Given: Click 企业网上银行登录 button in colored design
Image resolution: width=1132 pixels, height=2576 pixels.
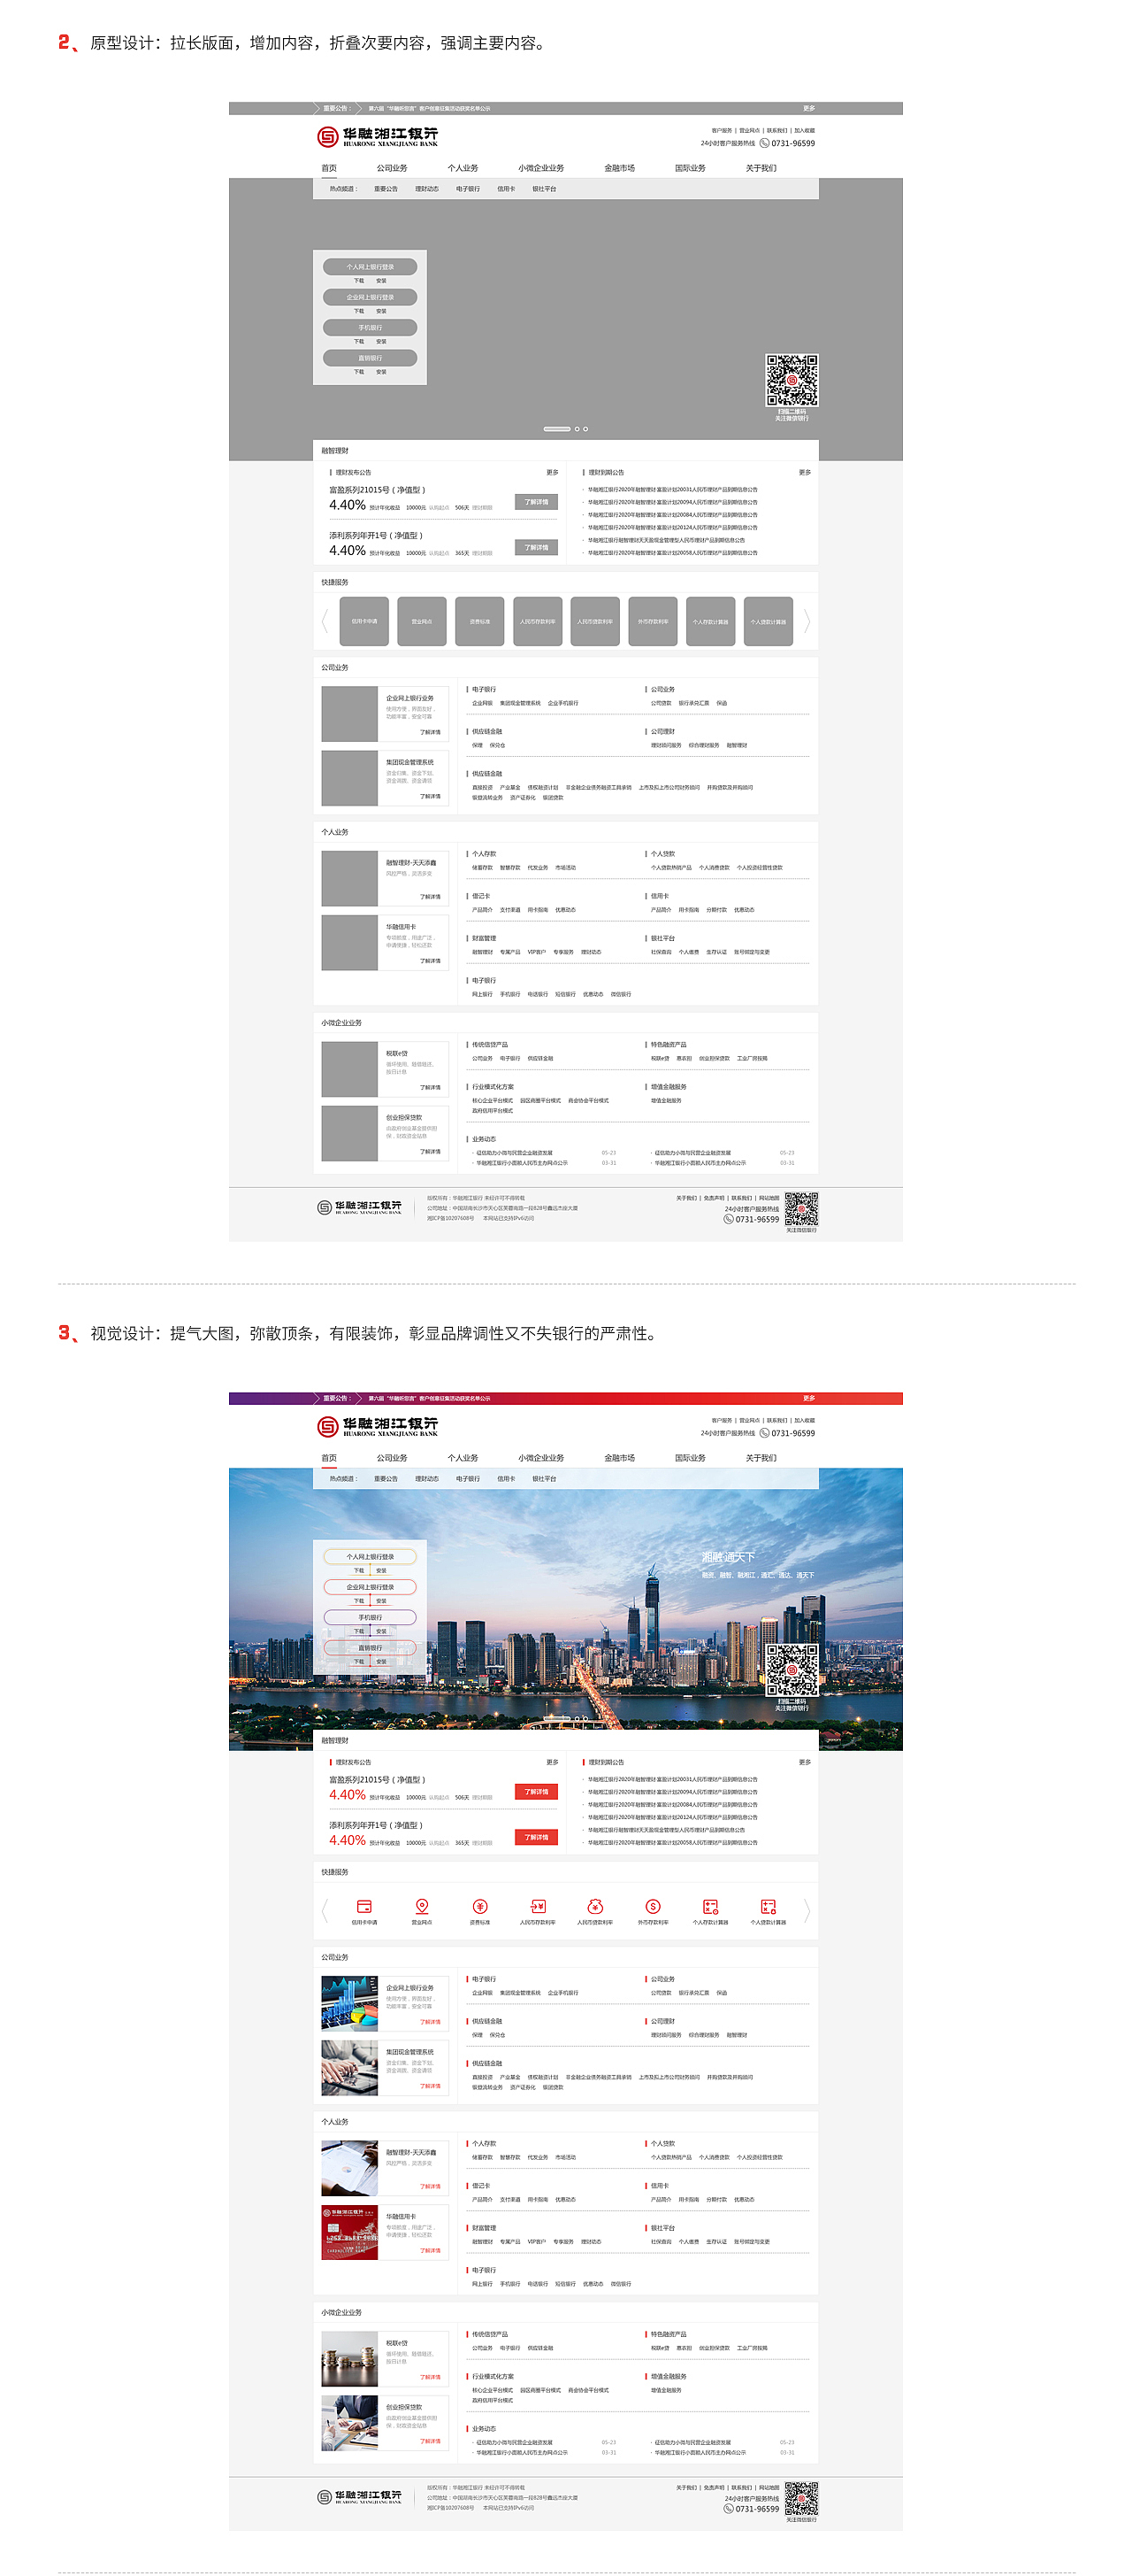Looking at the screenshot, I should 370,1587.
